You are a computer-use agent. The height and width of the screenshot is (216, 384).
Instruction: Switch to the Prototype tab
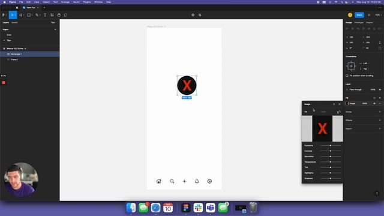(359, 23)
